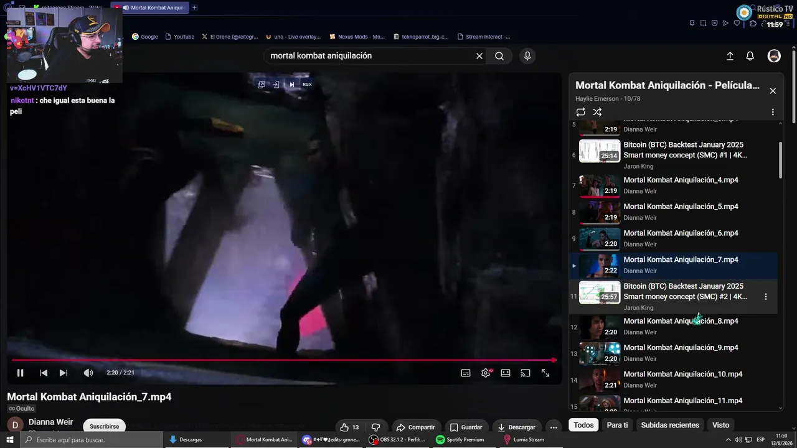Open options for Bitcoin Backtest #2 item
Viewport: 797px width, 448px height.
[x=766, y=297]
